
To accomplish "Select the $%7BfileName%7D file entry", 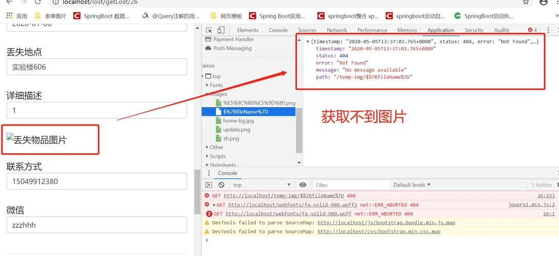I will tap(248, 112).
